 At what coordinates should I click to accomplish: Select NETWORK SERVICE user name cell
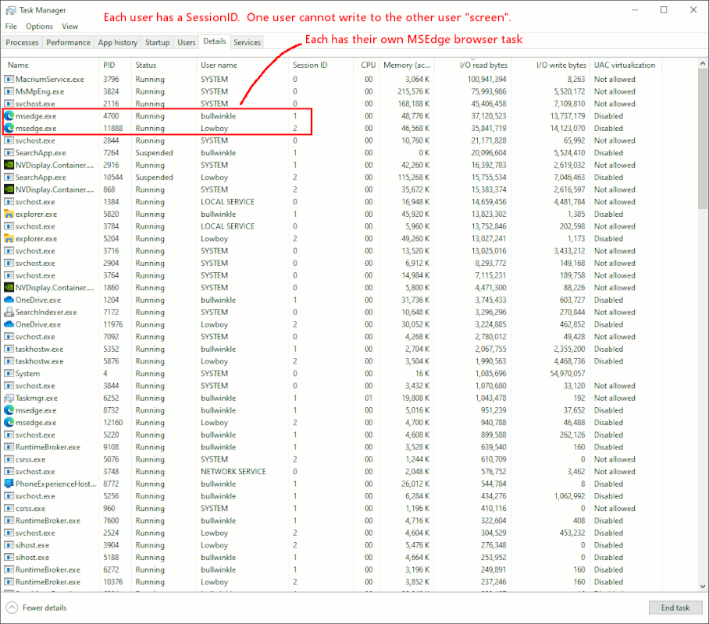233,471
